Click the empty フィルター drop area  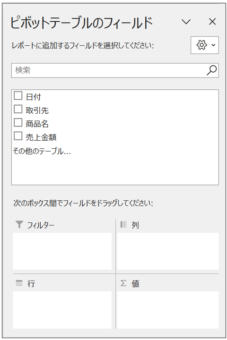coord(62,251)
